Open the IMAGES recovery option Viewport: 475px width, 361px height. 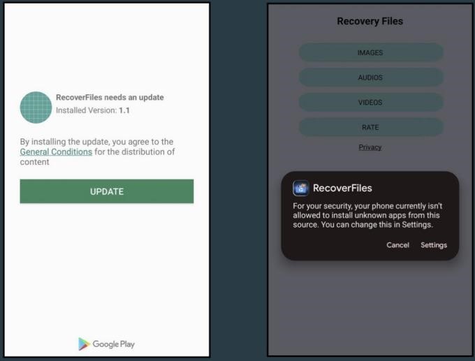click(x=370, y=52)
